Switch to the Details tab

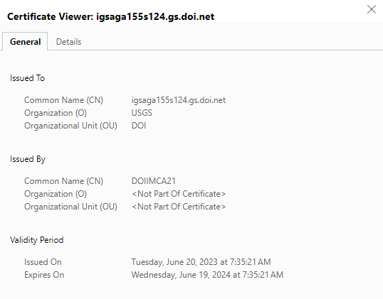coord(68,42)
